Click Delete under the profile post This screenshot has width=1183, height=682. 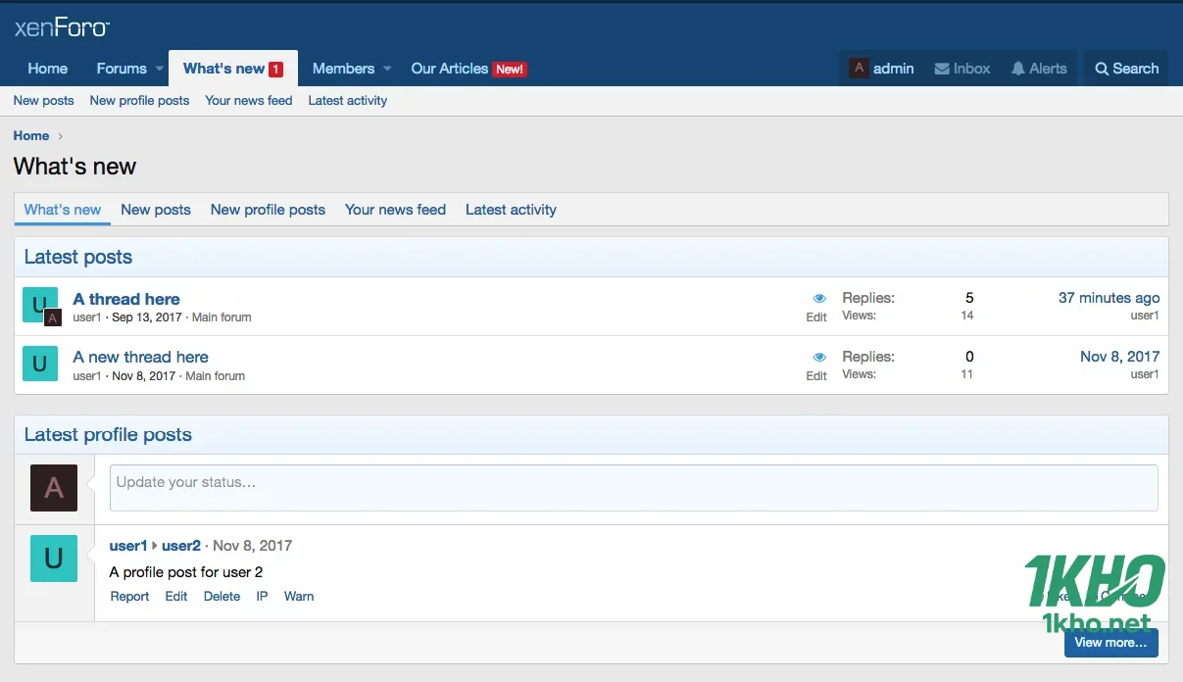222,596
